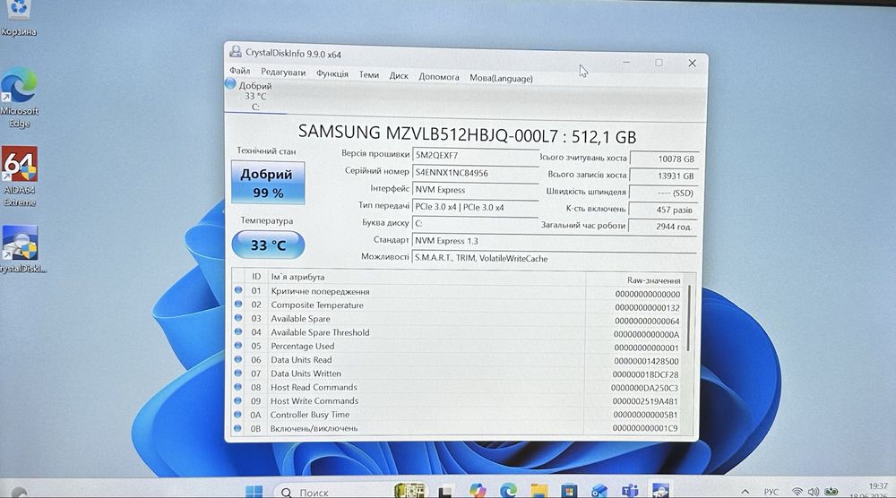Select the Критичне попередження attribute row
The image size is (896, 498).
click(x=458, y=292)
